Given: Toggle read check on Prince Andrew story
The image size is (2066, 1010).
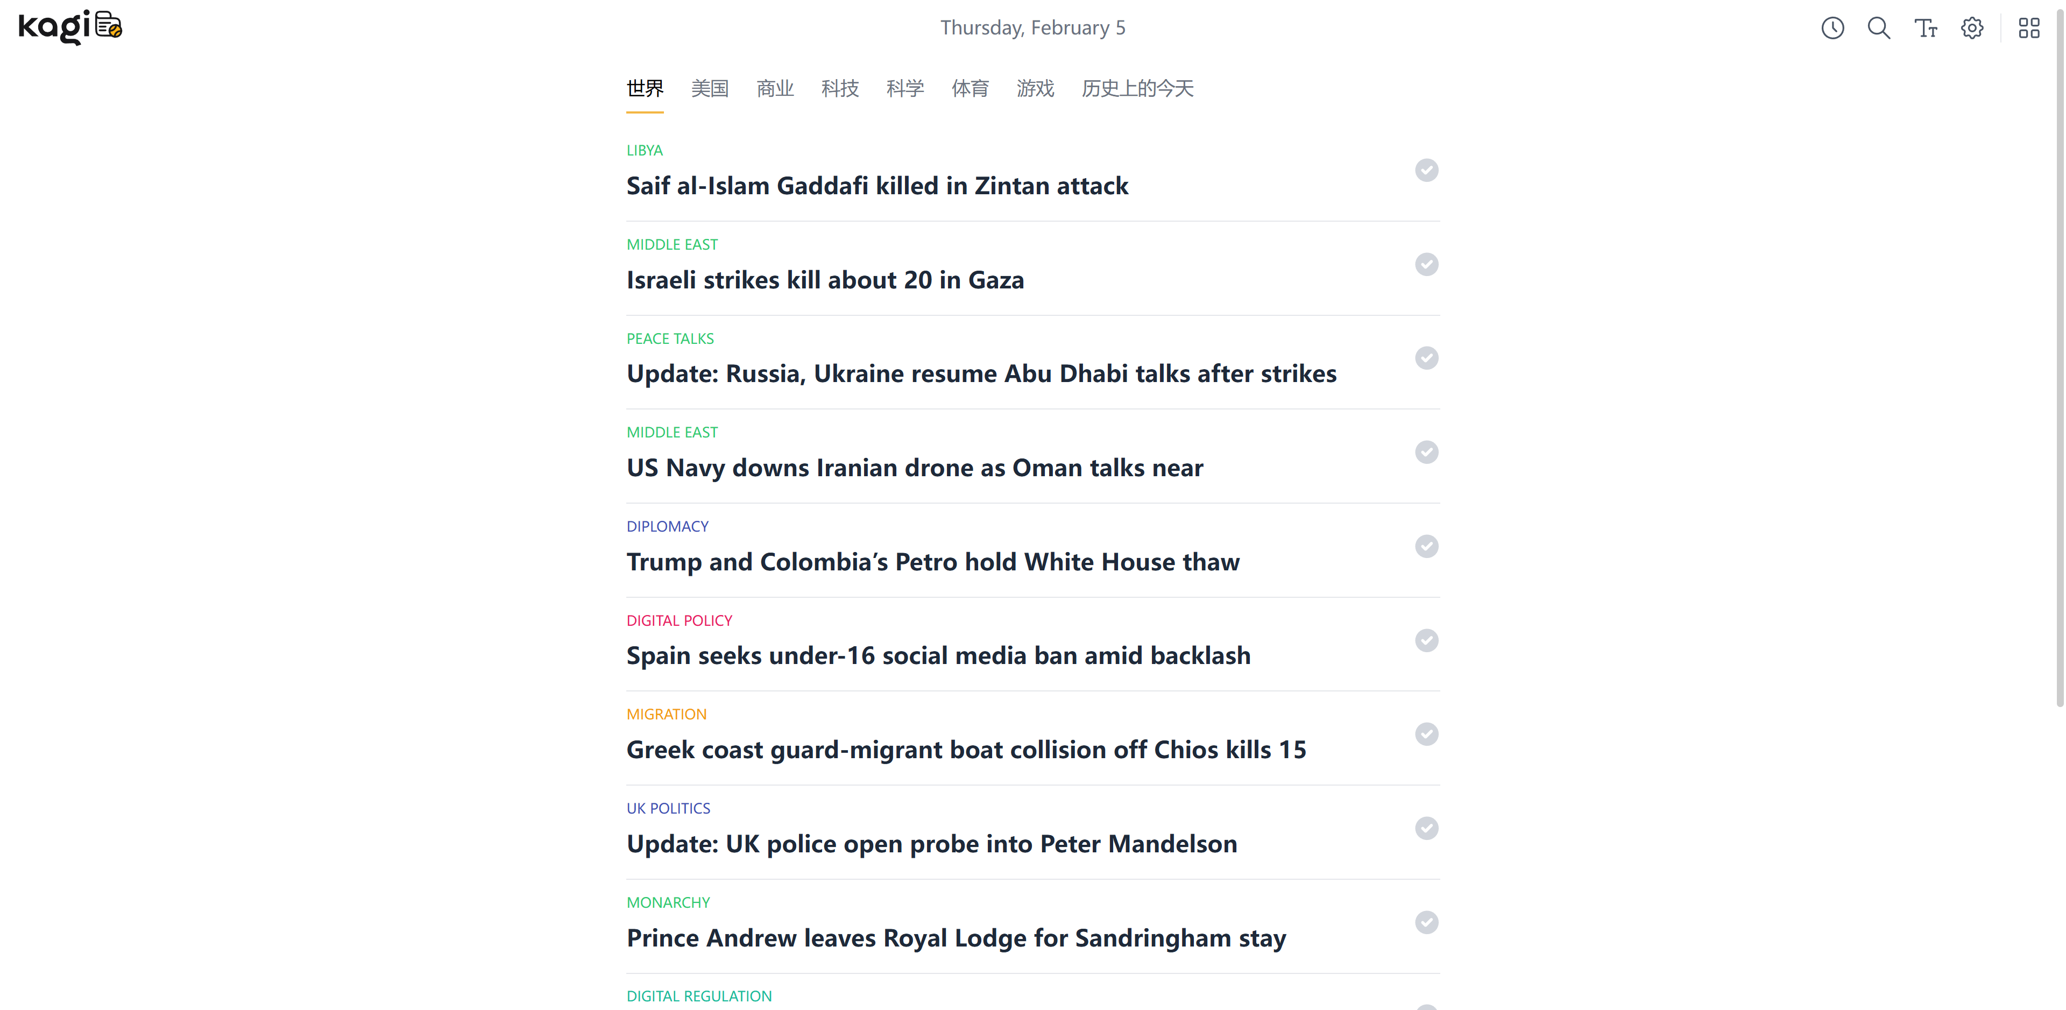Looking at the screenshot, I should point(1426,922).
